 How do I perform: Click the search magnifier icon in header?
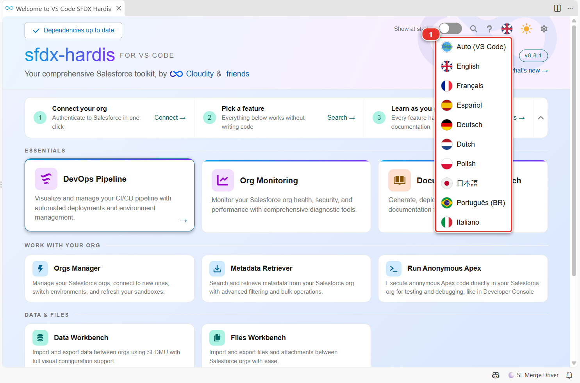473,29
